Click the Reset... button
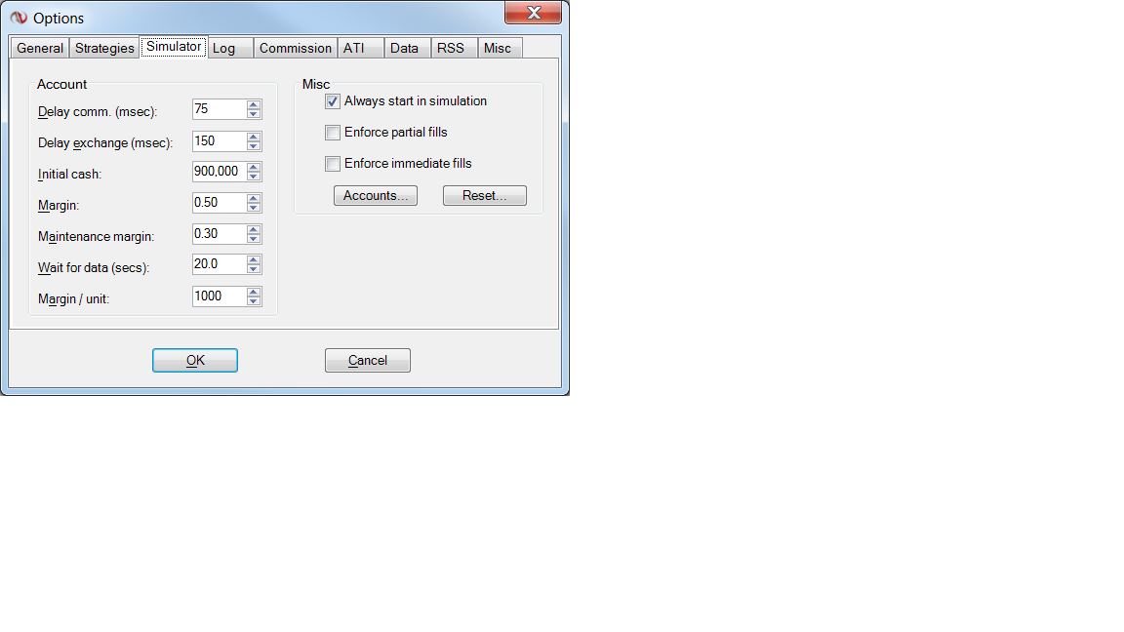The width and height of the screenshot is (1124, 632). point(485,196)
